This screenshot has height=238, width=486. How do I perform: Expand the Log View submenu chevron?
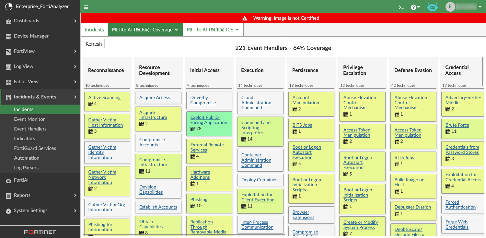pos(75,67)
